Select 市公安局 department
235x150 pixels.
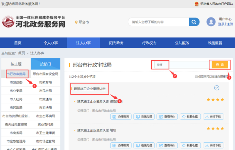[16, 91]
